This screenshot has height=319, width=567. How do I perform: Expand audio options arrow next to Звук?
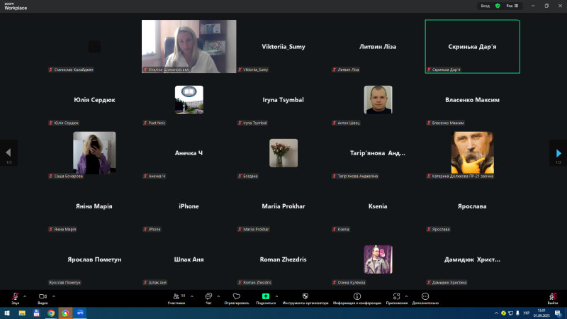(x=25, y=296)
